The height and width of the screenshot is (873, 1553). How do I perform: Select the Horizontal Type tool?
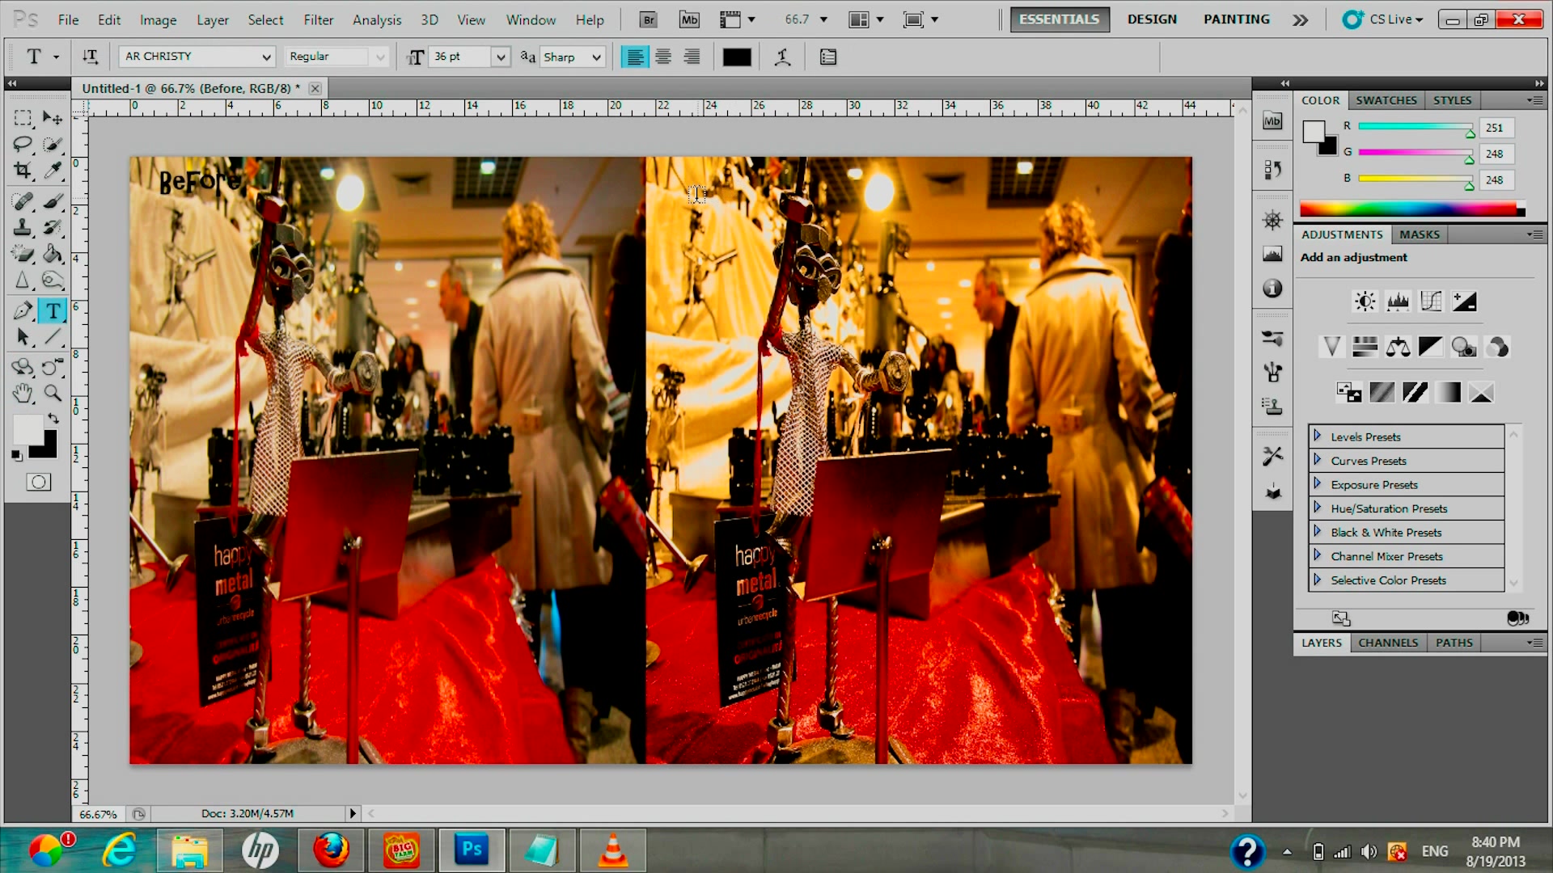pos(53,310)
